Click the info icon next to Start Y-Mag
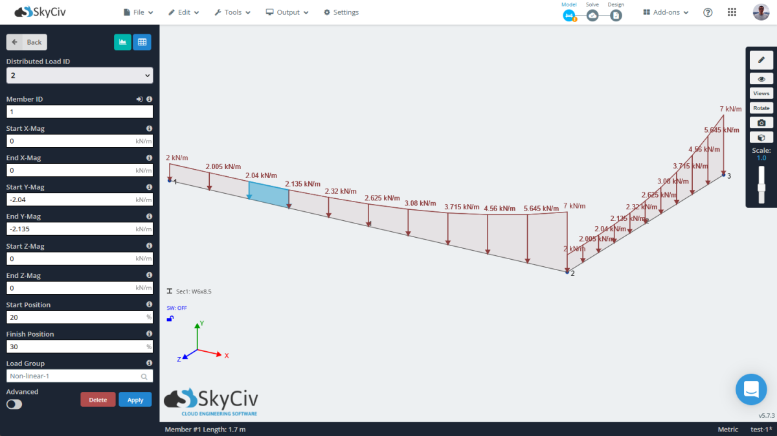The image size is (777, 436). tap(149, 187)
